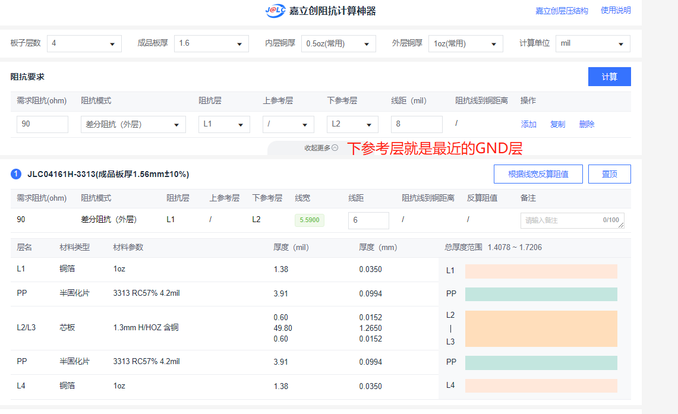Open the 嘉立创层压结构 link
The height and width of the screenshot is (414, 678).
[x=562, y=11]
